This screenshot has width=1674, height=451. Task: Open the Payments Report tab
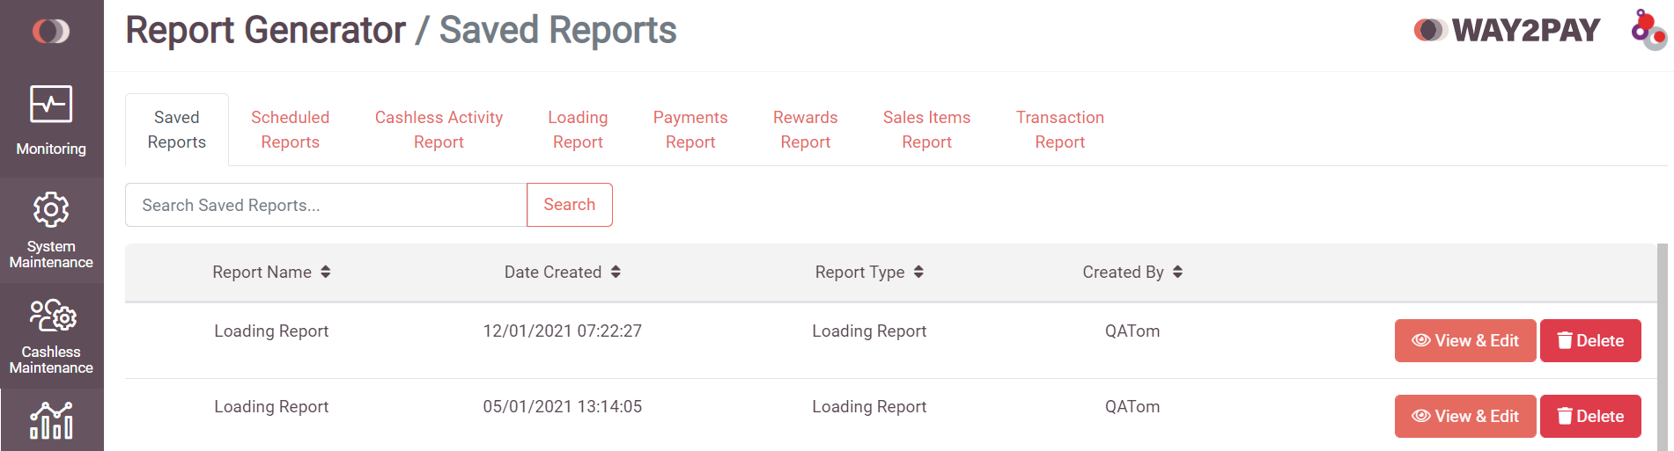pyautogui.click(x=690, y=129)
